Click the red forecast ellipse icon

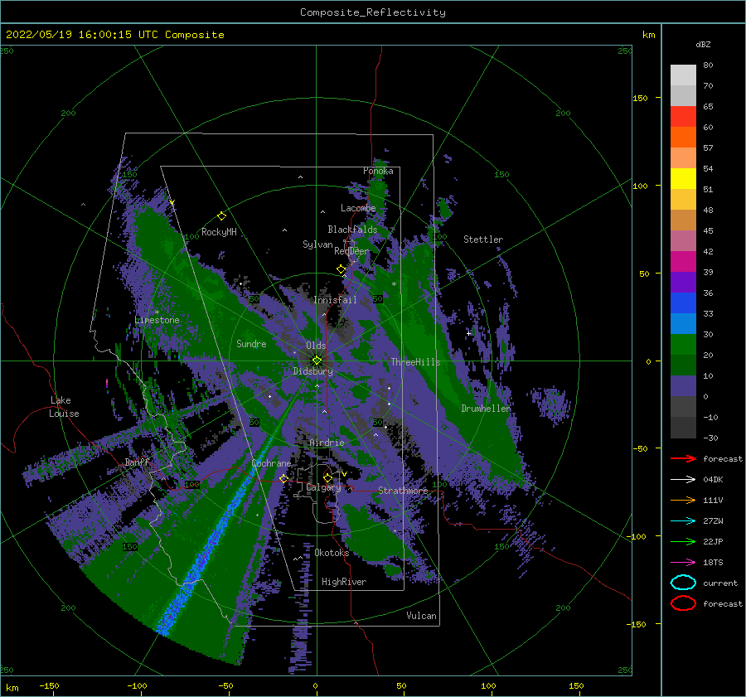pyautogui.click(x=683, y=603)
